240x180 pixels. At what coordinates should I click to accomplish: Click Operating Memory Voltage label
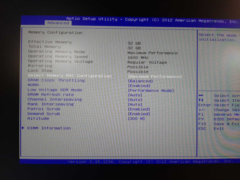(x=61, y=61)
